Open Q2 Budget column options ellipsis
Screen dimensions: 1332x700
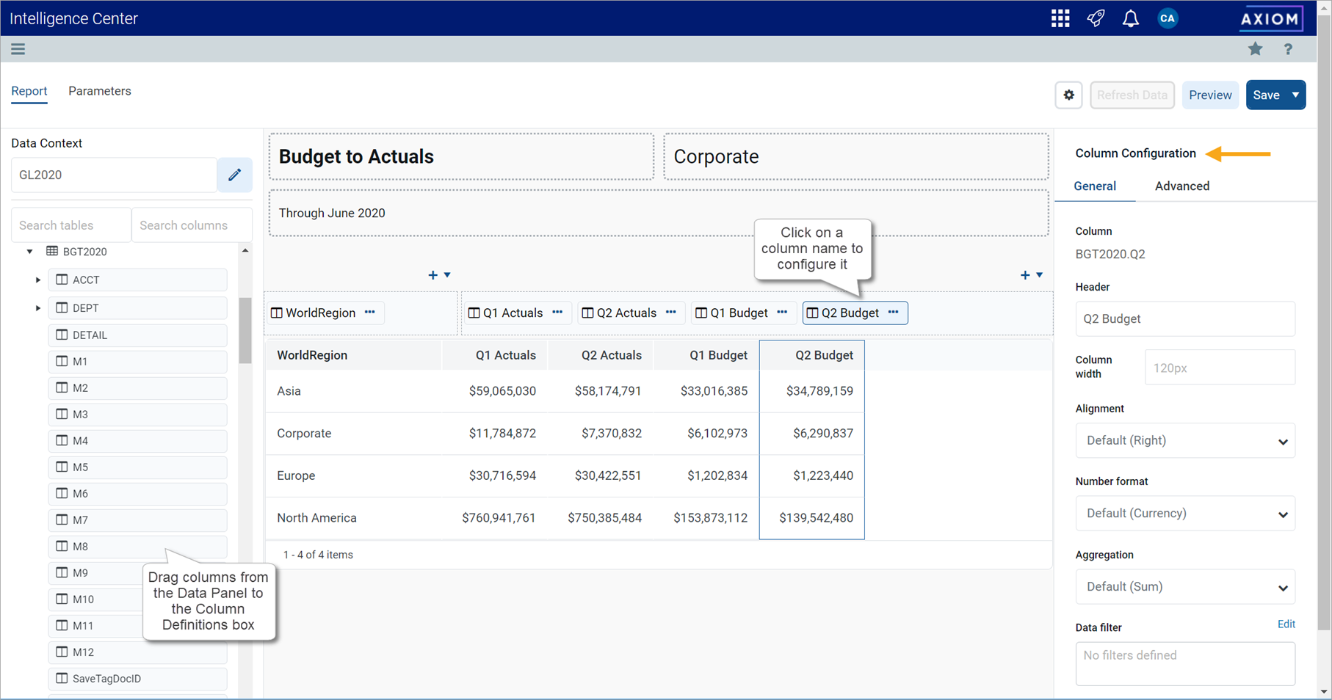click(893, 313)
